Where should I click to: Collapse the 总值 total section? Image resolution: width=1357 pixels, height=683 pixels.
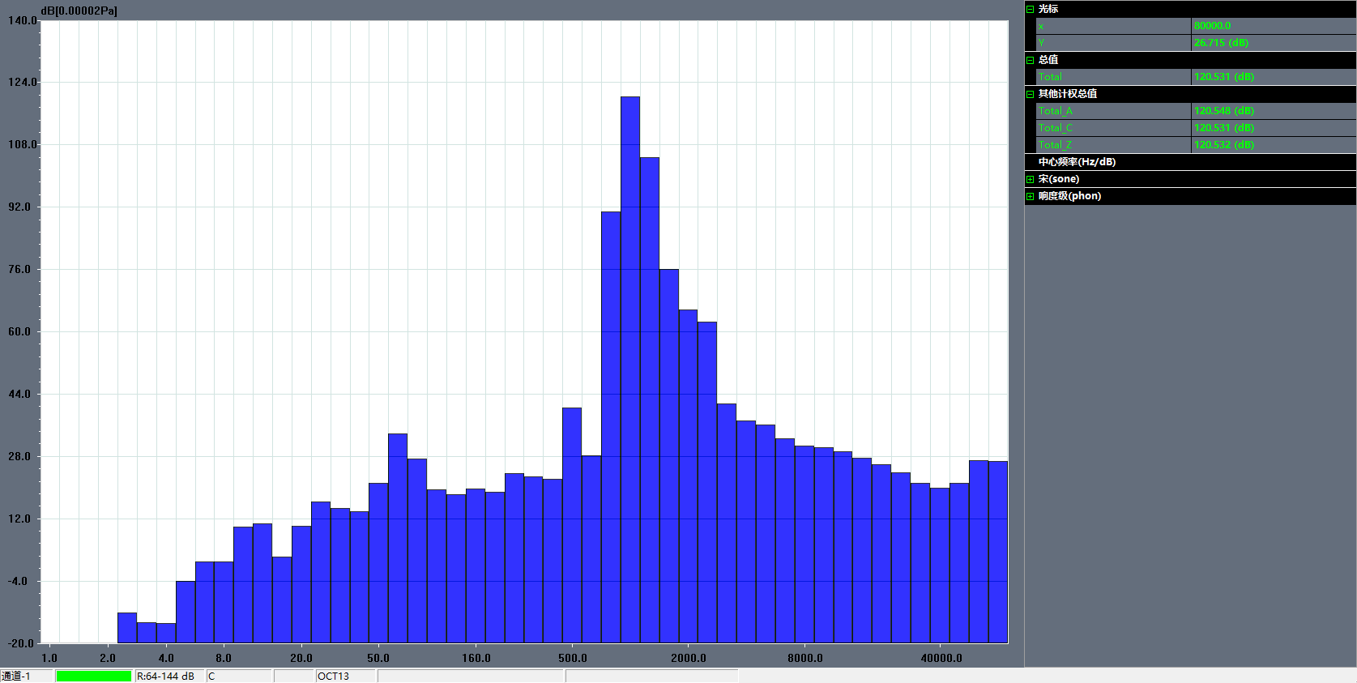(x=1030, y=60)
